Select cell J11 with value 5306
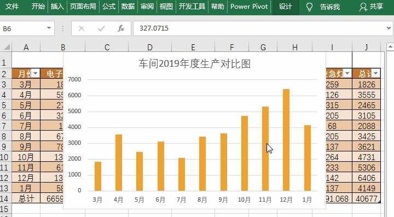 [366, 167]
